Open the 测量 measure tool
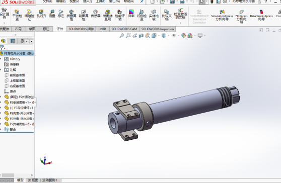 pos(52,14)
